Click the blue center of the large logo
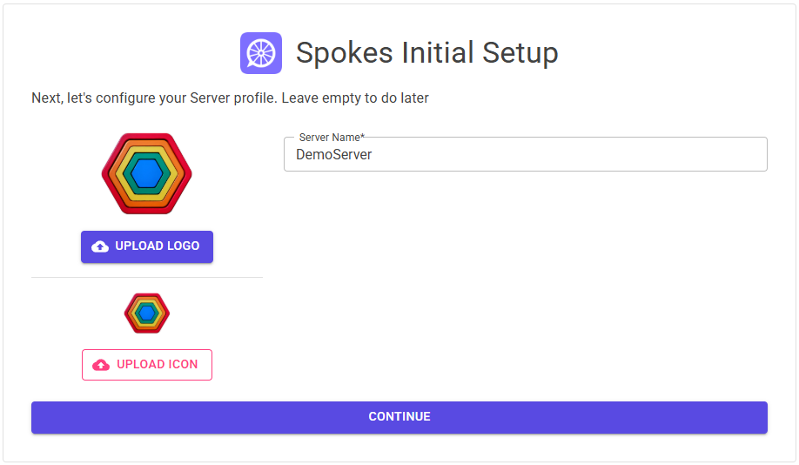The image size is (799, 465). coord(147,174)
